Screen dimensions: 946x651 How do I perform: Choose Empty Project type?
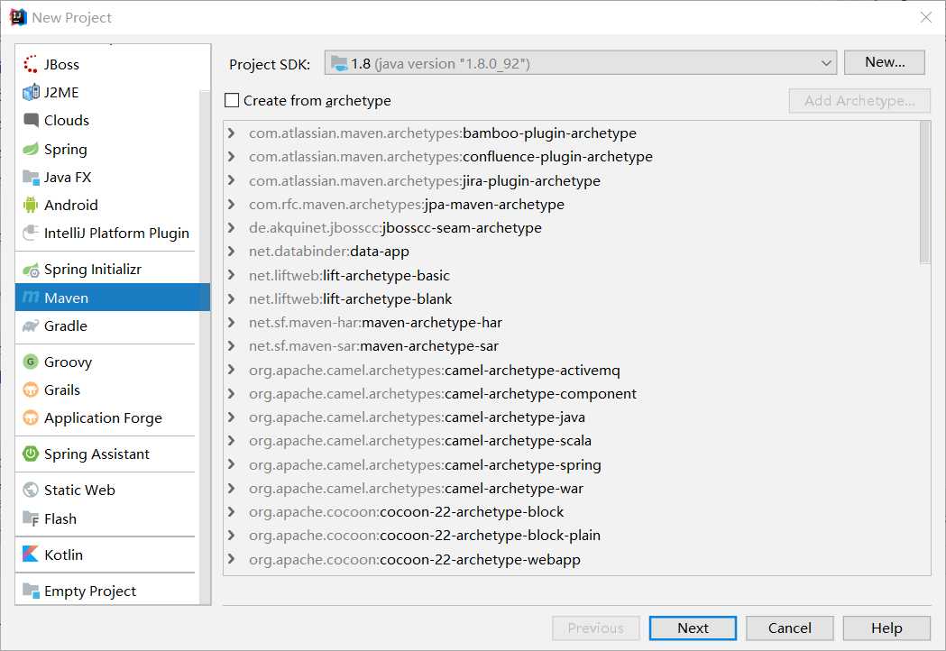click(106, 591)
